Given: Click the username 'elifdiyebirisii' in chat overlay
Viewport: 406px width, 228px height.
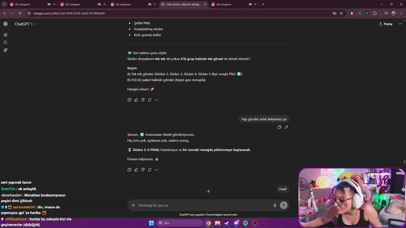Looking at the screenshot, I should pyautogui.click(x=16, y=219).
